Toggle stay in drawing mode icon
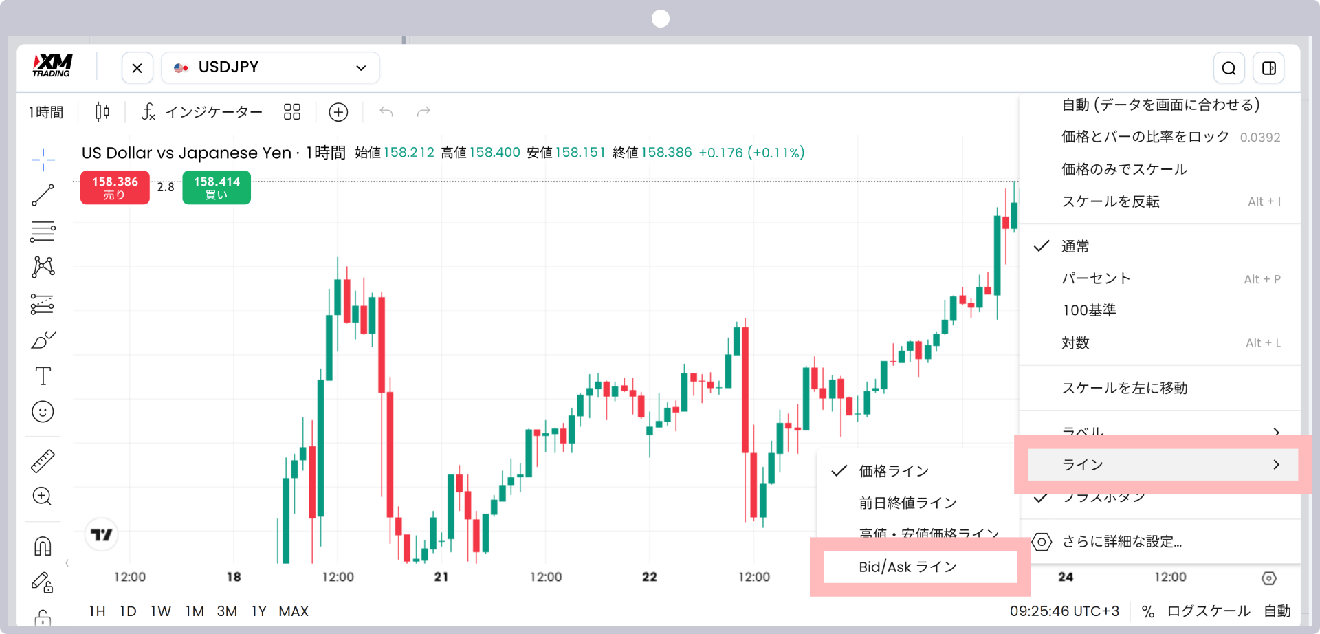Viewport: 1320px width, 634px height. tap(43, 583)
